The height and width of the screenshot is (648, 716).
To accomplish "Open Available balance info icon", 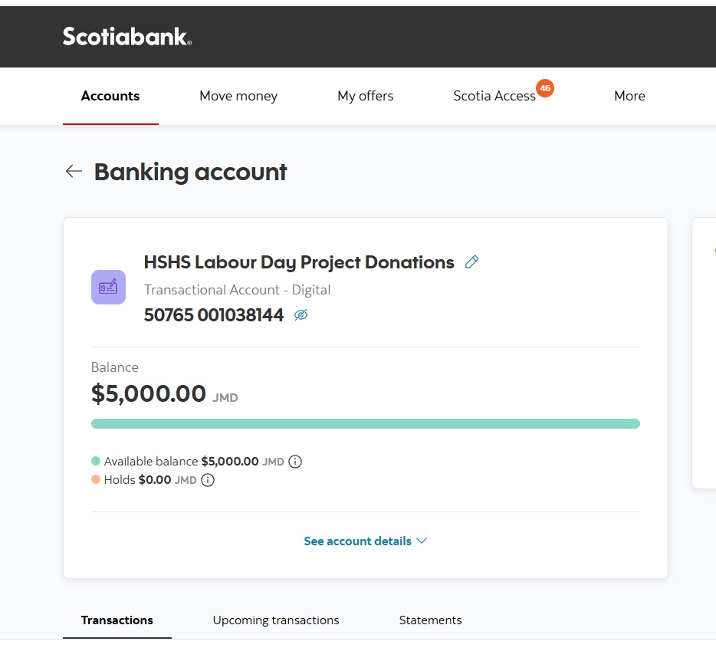I will (295, 462).
